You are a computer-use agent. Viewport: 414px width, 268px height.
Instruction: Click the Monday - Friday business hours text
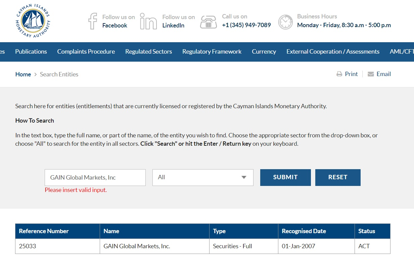[344, 25]
